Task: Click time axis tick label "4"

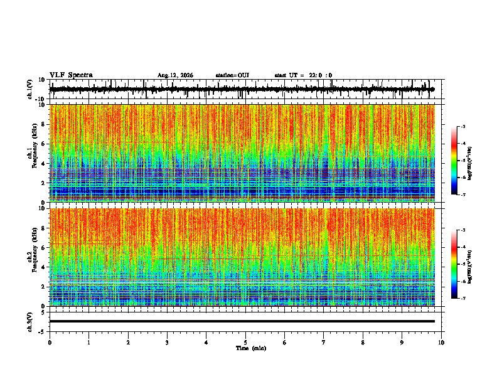Action: tap(206, 343)
